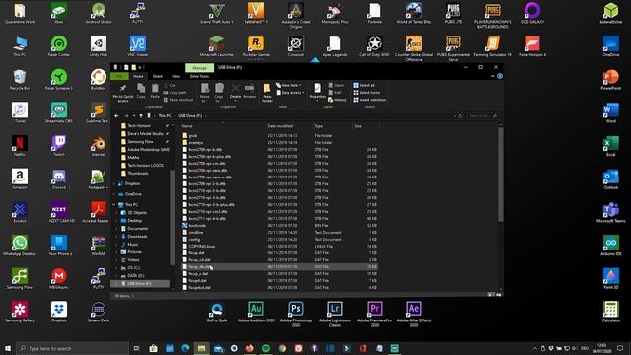Click the Manage contextual tab
Image resolution: width=631 pixels, height=355 pixels.
(199, 68)
